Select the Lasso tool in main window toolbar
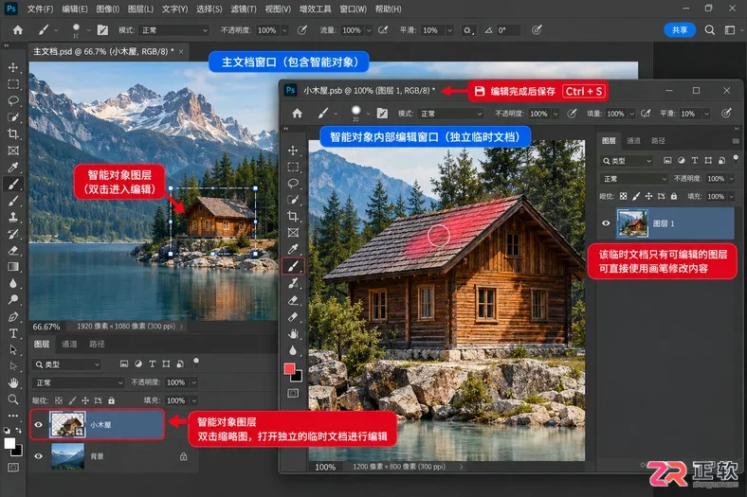 pyautogui.click(x=13, y=101)
